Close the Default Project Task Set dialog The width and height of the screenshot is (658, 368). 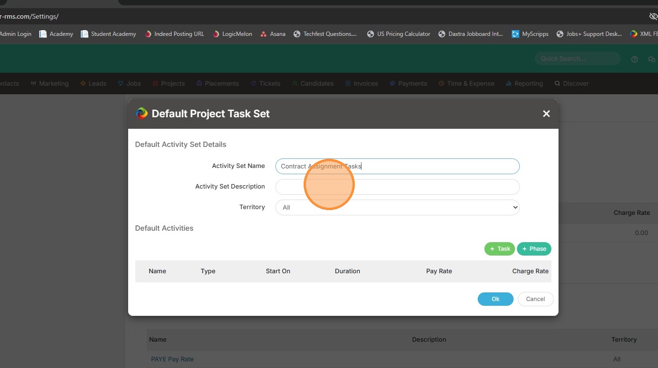click(x=547, y=114)
